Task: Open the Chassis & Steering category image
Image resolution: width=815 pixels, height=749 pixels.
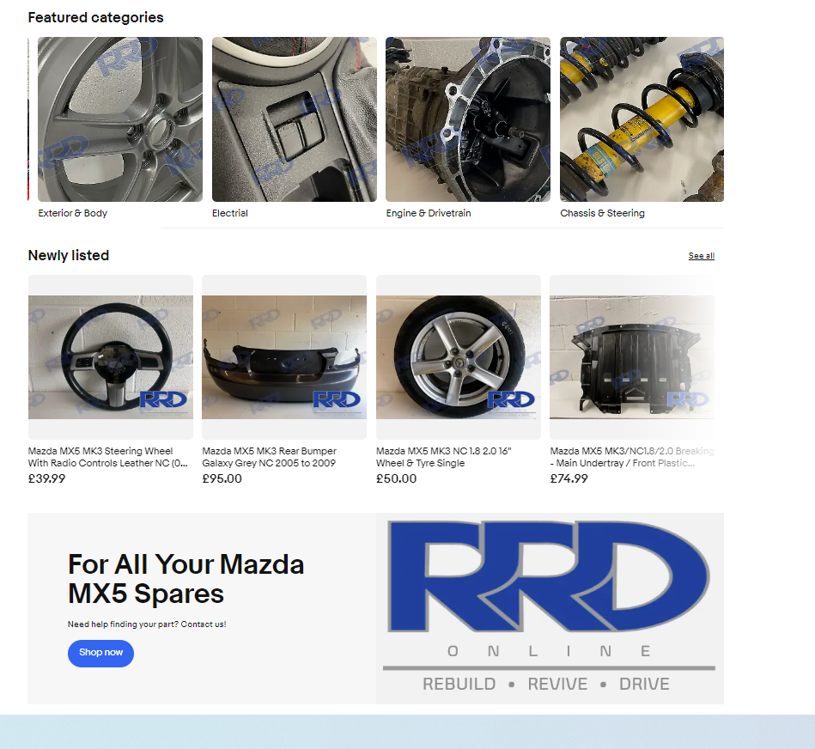Action: 642,119
